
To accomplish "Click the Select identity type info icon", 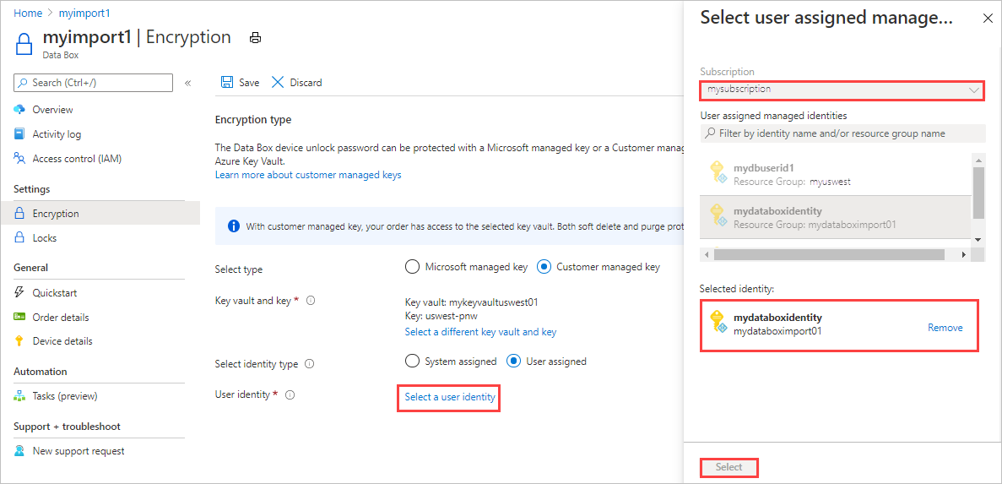I will (x=309, y=364).
